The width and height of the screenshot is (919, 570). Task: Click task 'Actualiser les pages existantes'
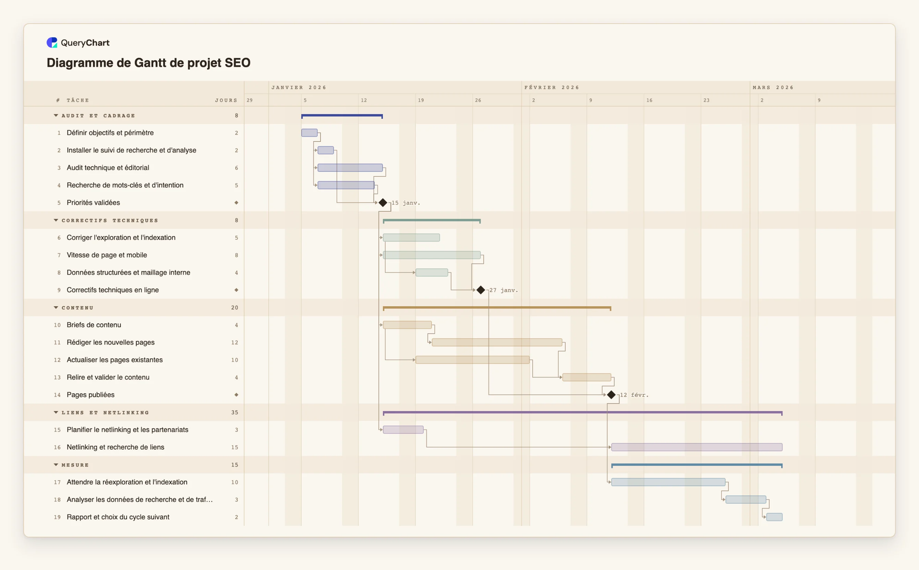pyautogui.click(x=115, y=360)
